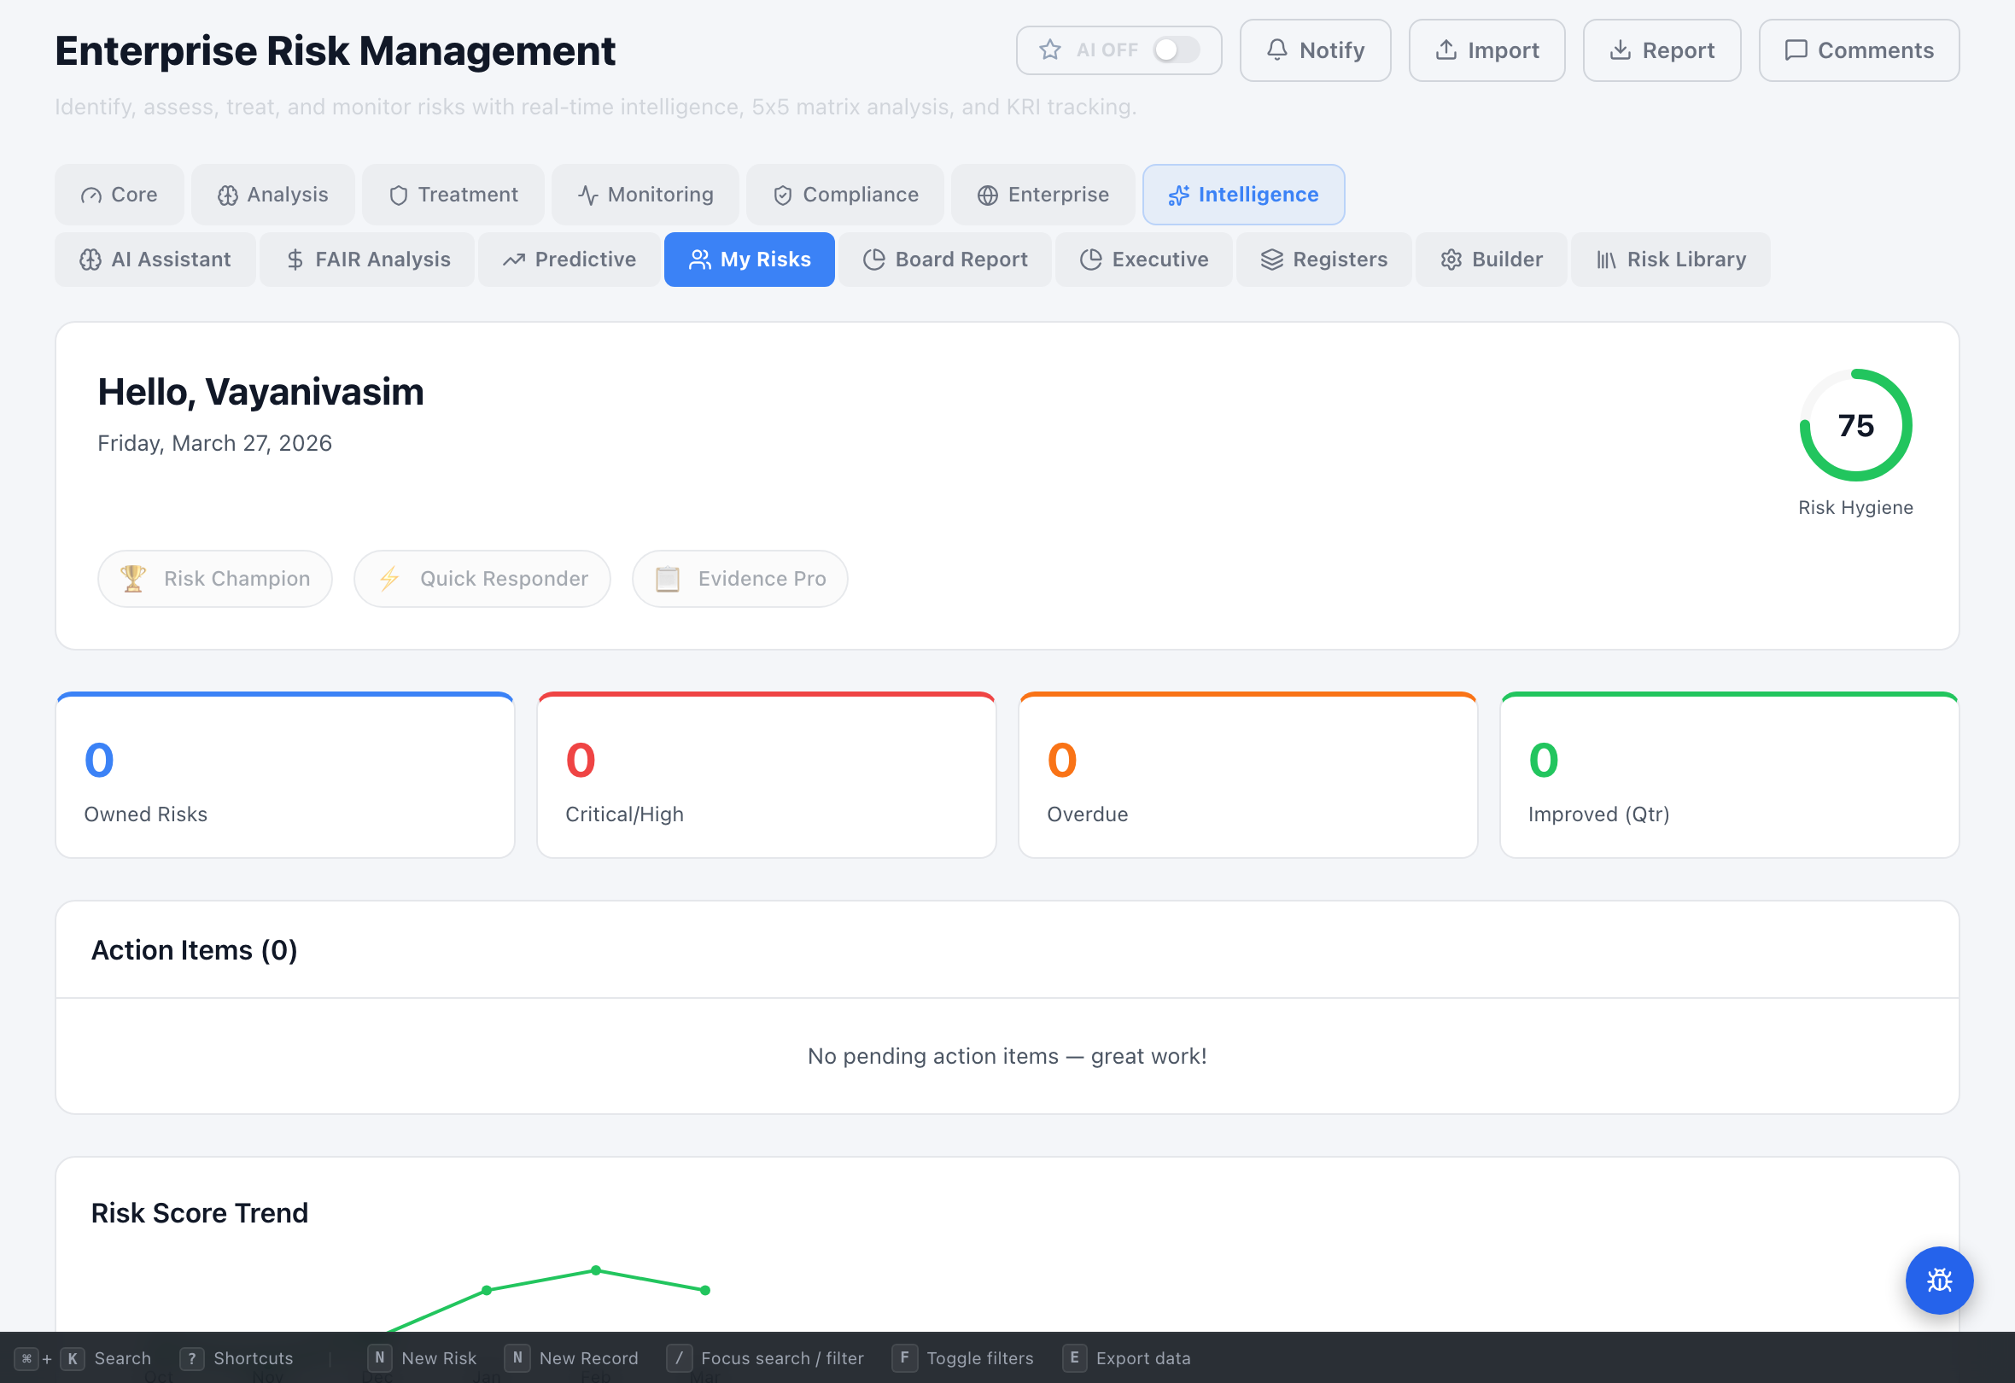Open the Risk Library bars icon
The width and height of the screenshot is (2015, 1383).
(1609, 260)
